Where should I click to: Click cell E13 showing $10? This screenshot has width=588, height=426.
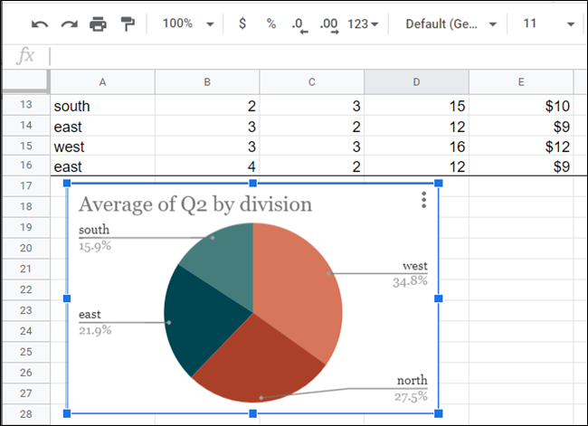click(x=521, y=106)
